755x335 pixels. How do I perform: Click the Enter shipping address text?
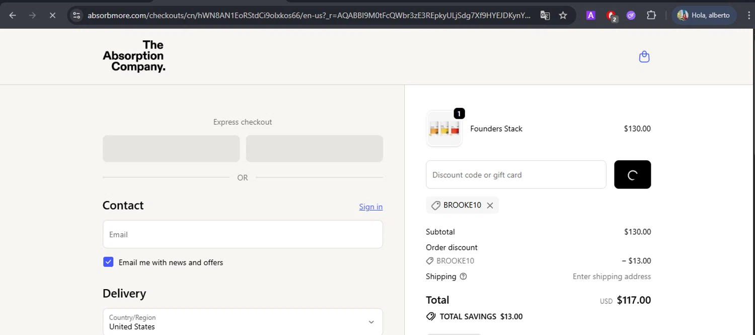tap(612, 277)
